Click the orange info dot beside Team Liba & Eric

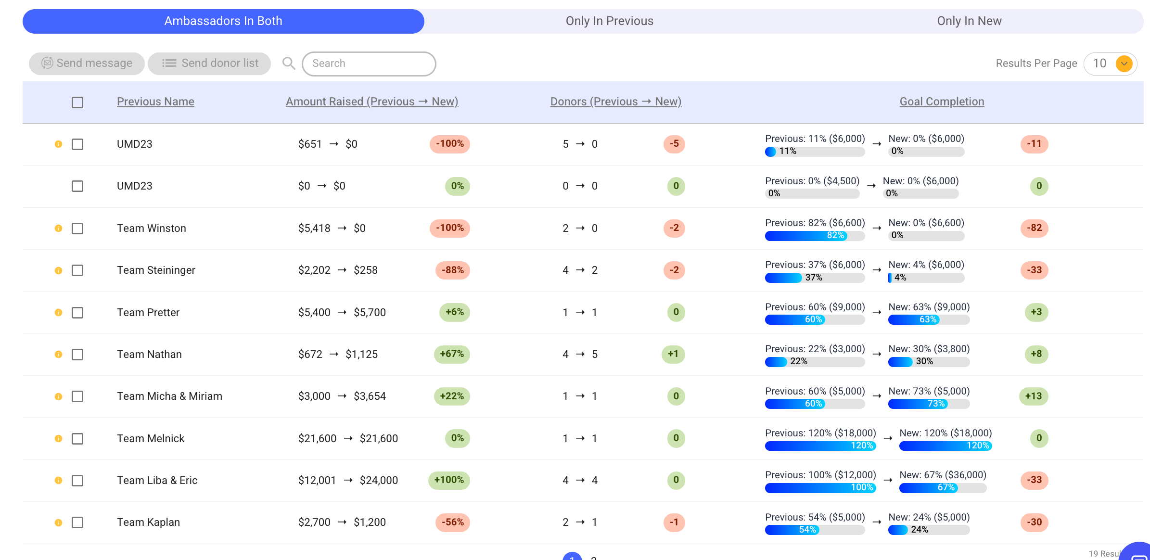click(58, 481)
